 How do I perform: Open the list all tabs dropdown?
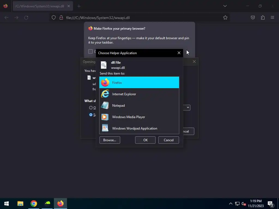[x=225, y=6]
